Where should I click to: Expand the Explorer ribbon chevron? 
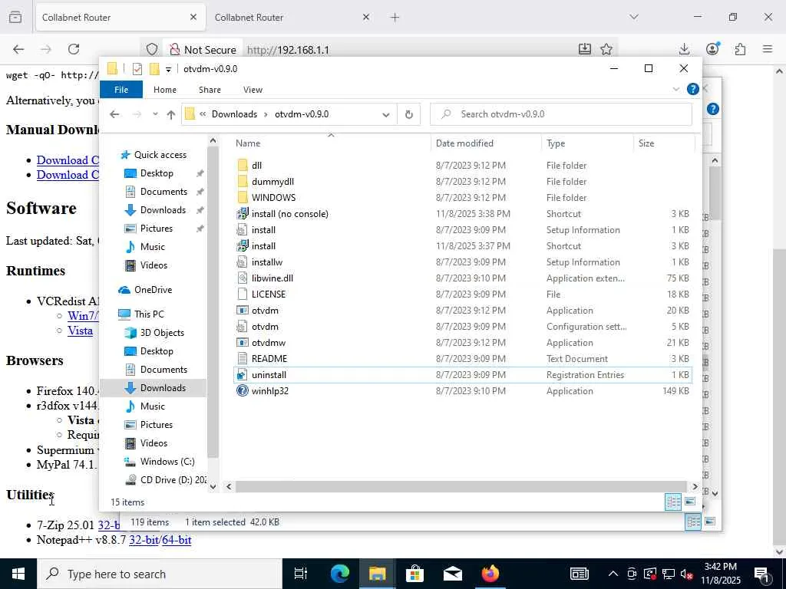[675, 89]
